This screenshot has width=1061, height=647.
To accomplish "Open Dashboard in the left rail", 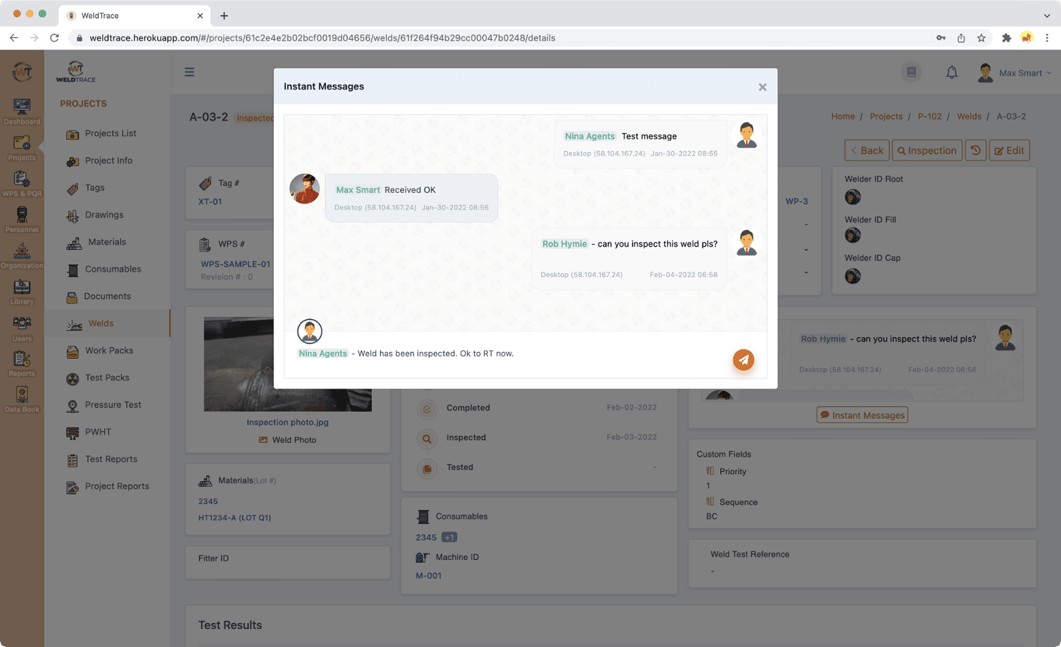I will tap(22, 111).
